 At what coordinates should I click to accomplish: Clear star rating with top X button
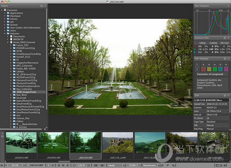click(197, 65)
